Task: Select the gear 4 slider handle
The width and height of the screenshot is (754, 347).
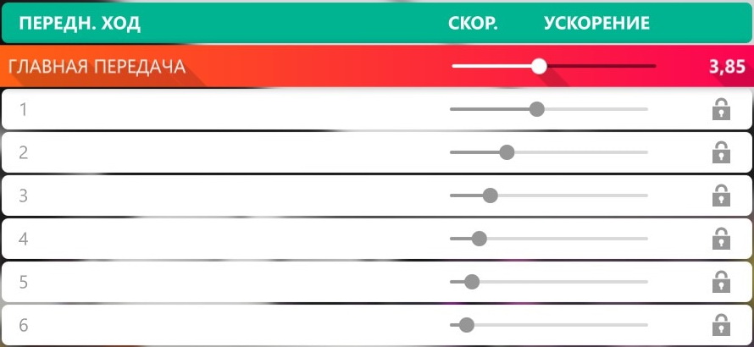Action: pyautogui.click(x=479, y=239)
